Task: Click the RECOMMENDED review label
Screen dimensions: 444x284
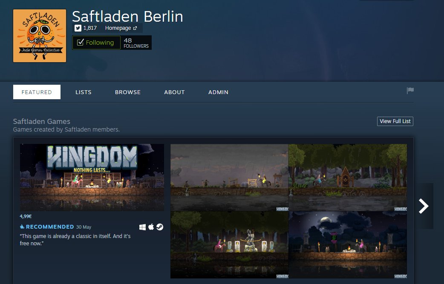Action: (50, 227)
